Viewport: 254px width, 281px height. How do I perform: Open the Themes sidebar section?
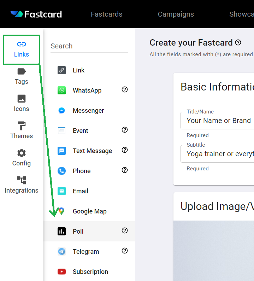click(x=22, y=131)
